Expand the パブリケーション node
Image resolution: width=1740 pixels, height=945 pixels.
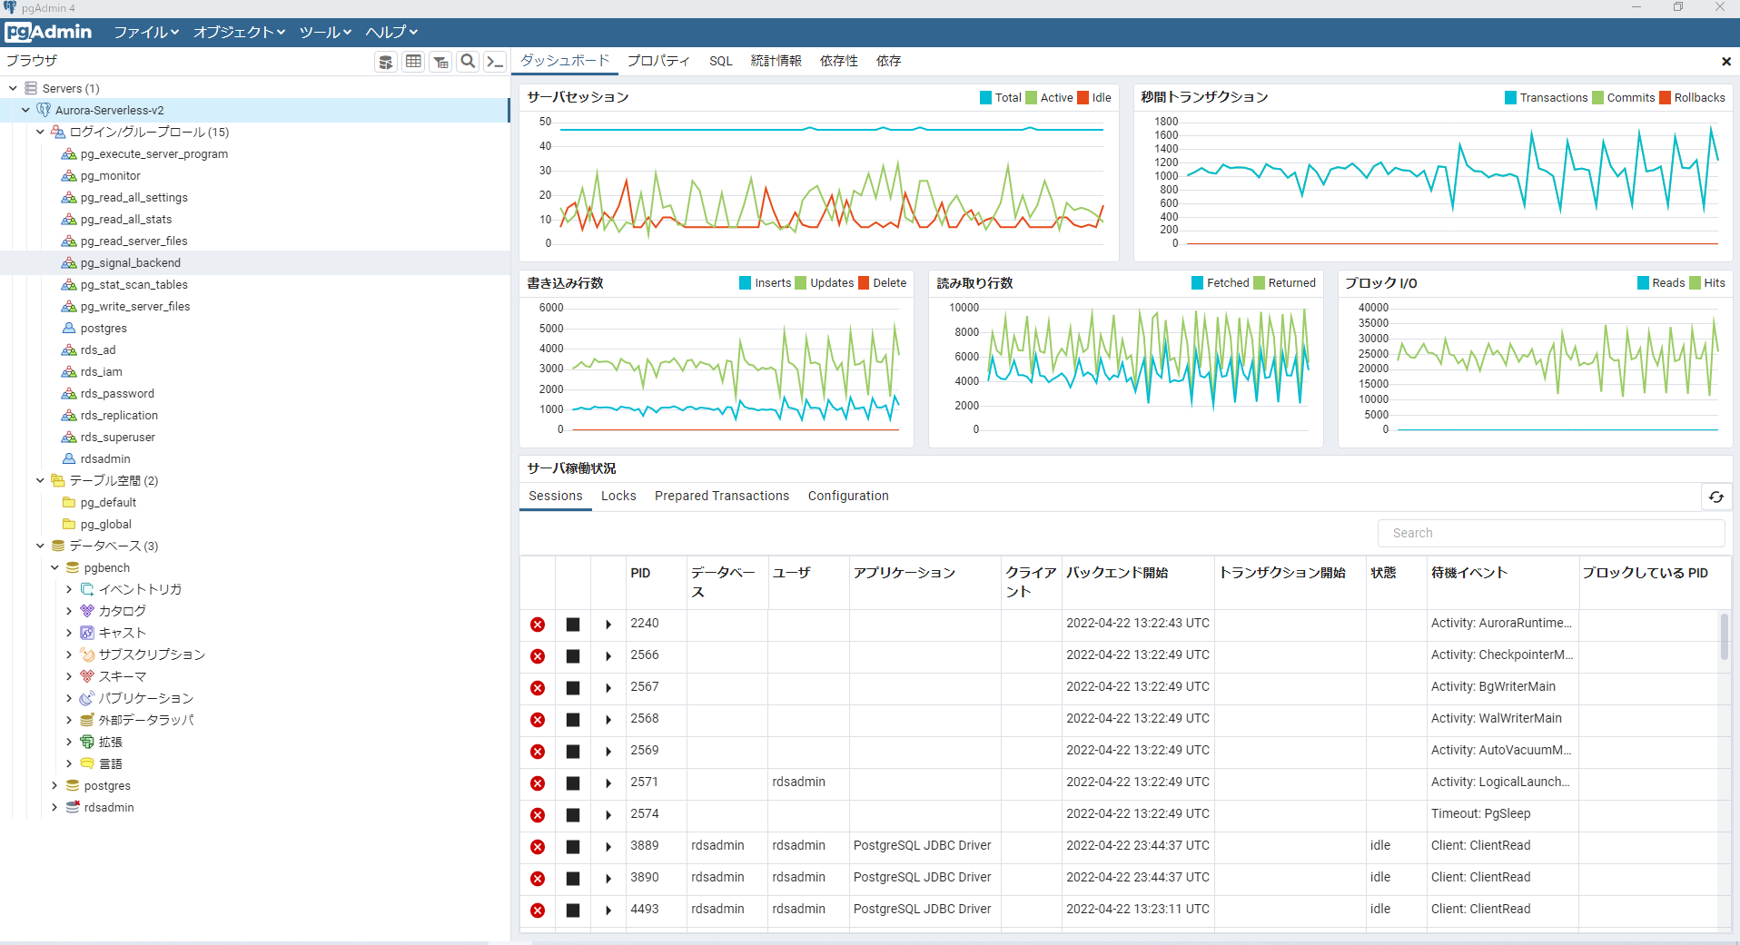tap(69, 699)
